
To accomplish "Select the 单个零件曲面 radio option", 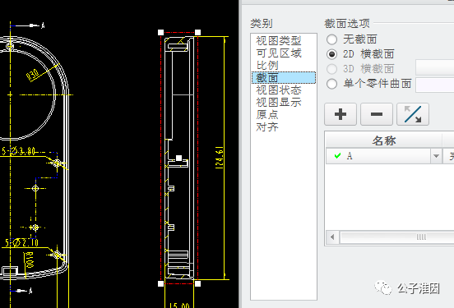I will tap(331, 84).
